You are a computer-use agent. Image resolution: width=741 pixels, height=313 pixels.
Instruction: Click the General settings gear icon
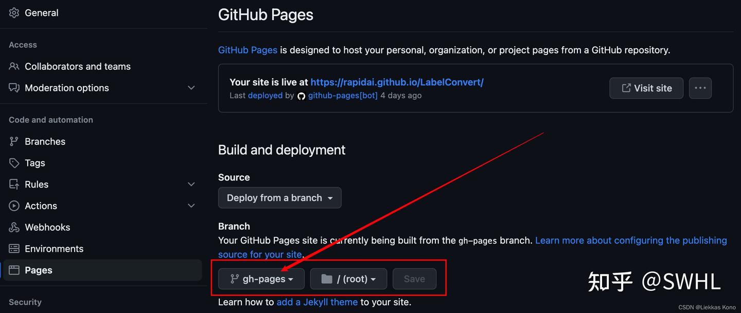pyautogui.click(x=14, y=12)
